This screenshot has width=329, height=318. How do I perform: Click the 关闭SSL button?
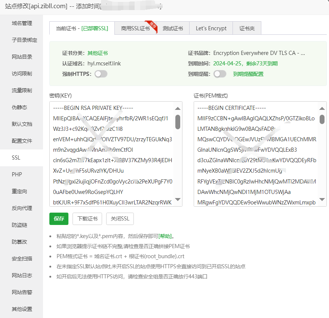120,219
